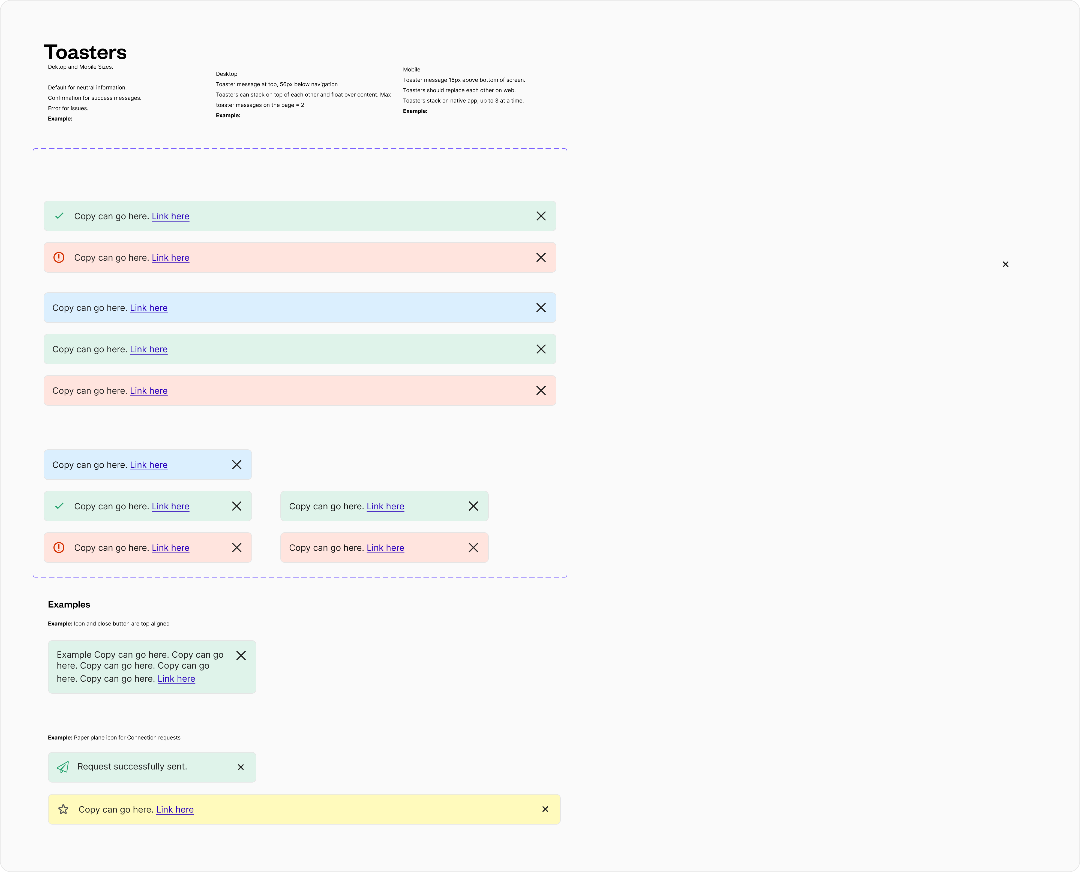The height and width of the screenshot is (872, 1080).
Task: Click the 'Toasters' page heading
Action: [x=85, y=52]
